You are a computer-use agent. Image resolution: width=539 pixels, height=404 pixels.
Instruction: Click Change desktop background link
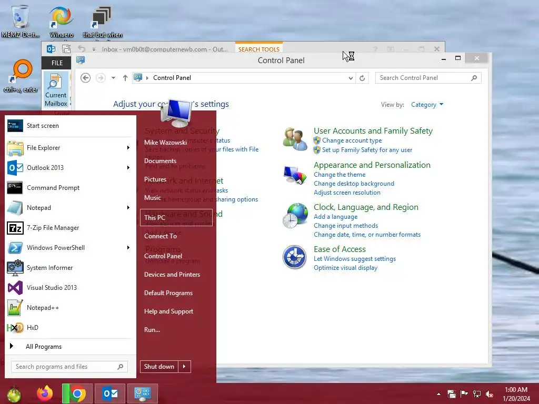pyautogui.click(x=354, y=184)
